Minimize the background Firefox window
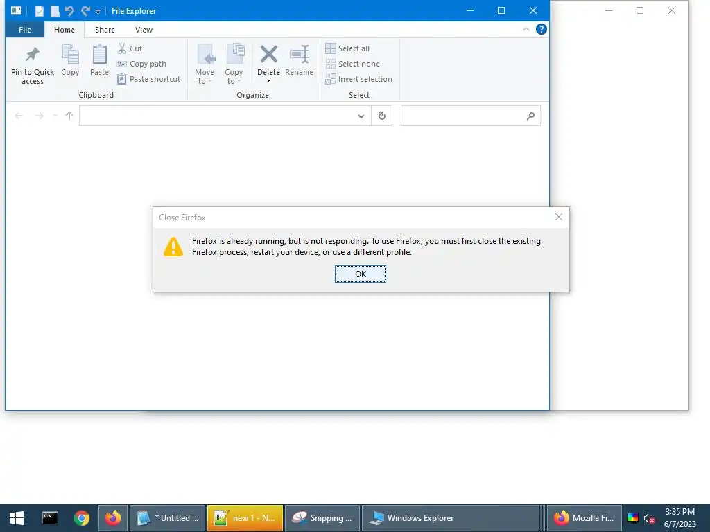Screen dimensions: 710x532 tap(609, 10)
